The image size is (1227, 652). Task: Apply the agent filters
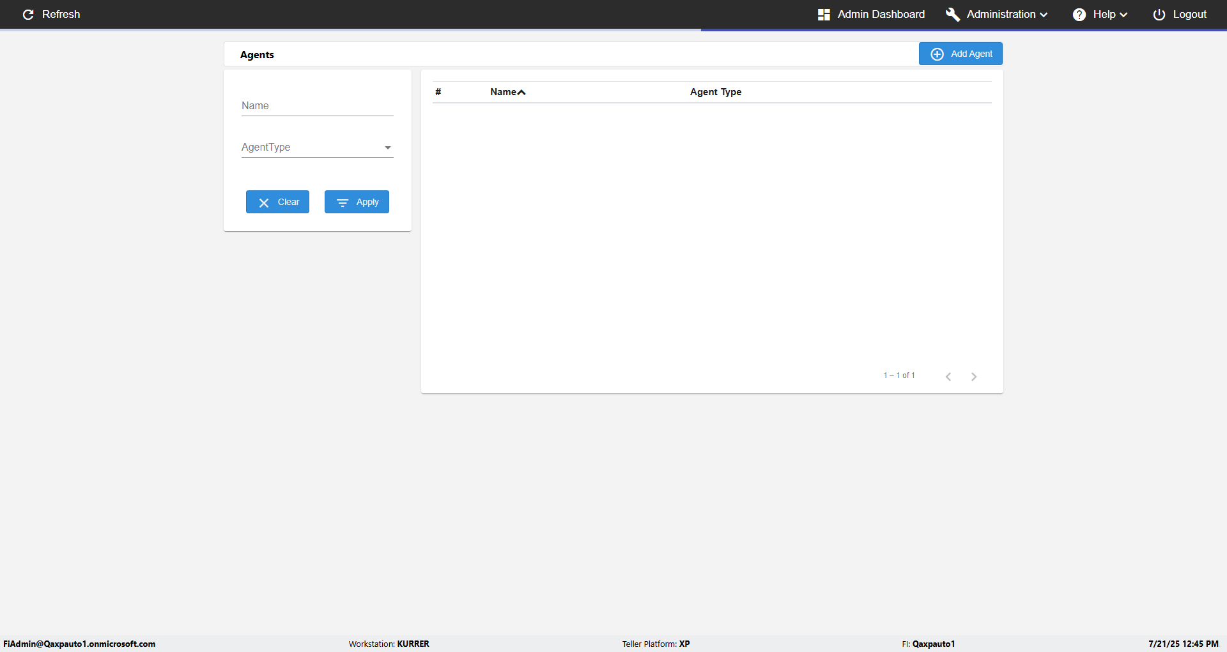tap(357, 202)
